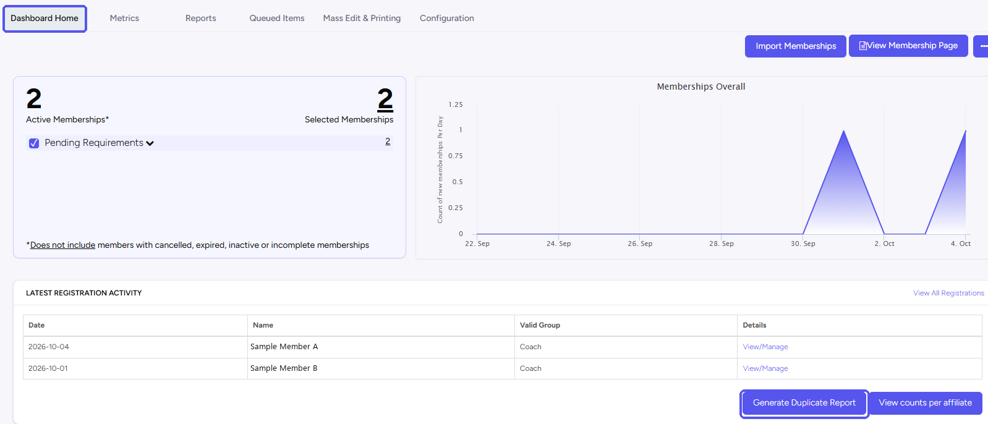Click the chart peak after 30. Sep
This screenshot has height=424, width=988.
pos(843,131)
